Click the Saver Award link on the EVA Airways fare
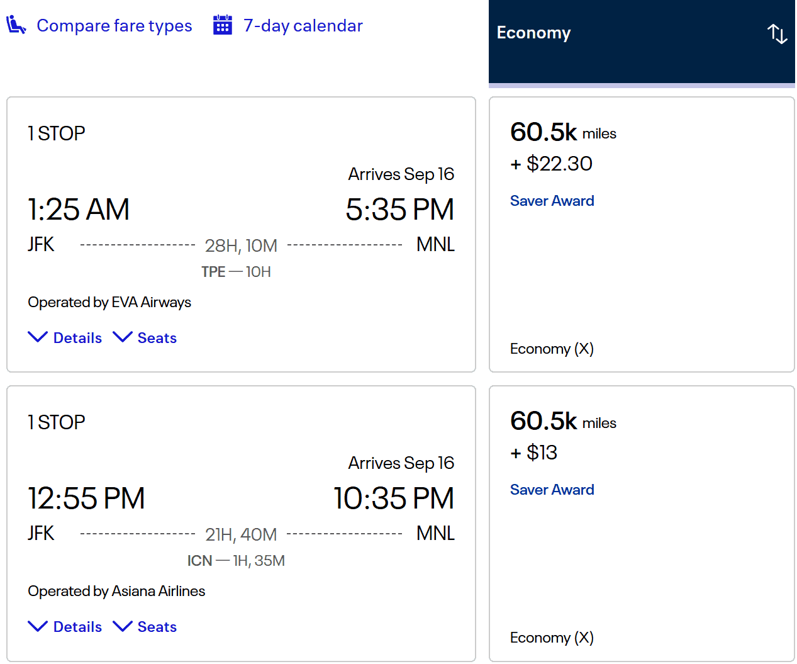Viewport: 797px width, 664px height. point(552,200)
